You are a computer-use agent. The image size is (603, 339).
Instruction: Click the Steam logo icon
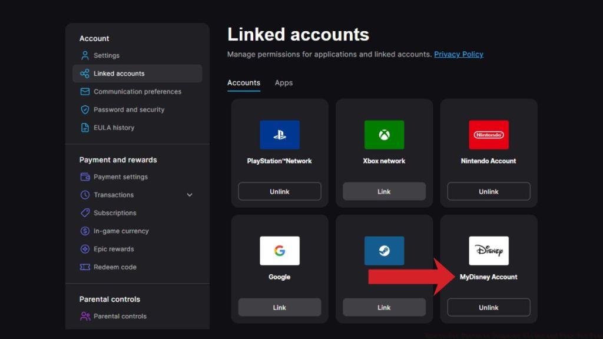(x=384, y=251)
